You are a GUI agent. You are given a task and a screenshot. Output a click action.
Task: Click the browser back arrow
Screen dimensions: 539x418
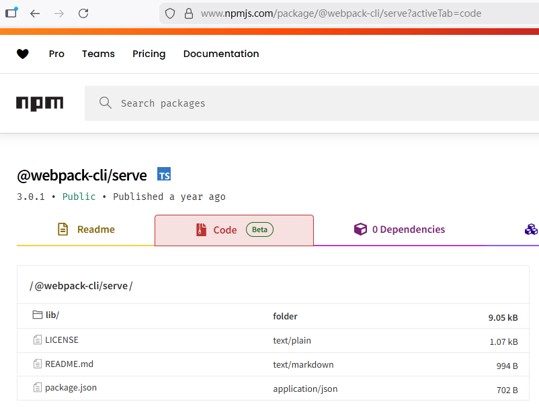pos(35,13)
